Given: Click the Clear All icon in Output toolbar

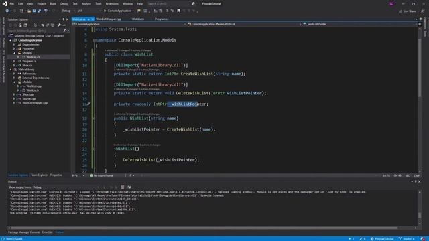Looking at the screenshot, I should coord(123,187).
